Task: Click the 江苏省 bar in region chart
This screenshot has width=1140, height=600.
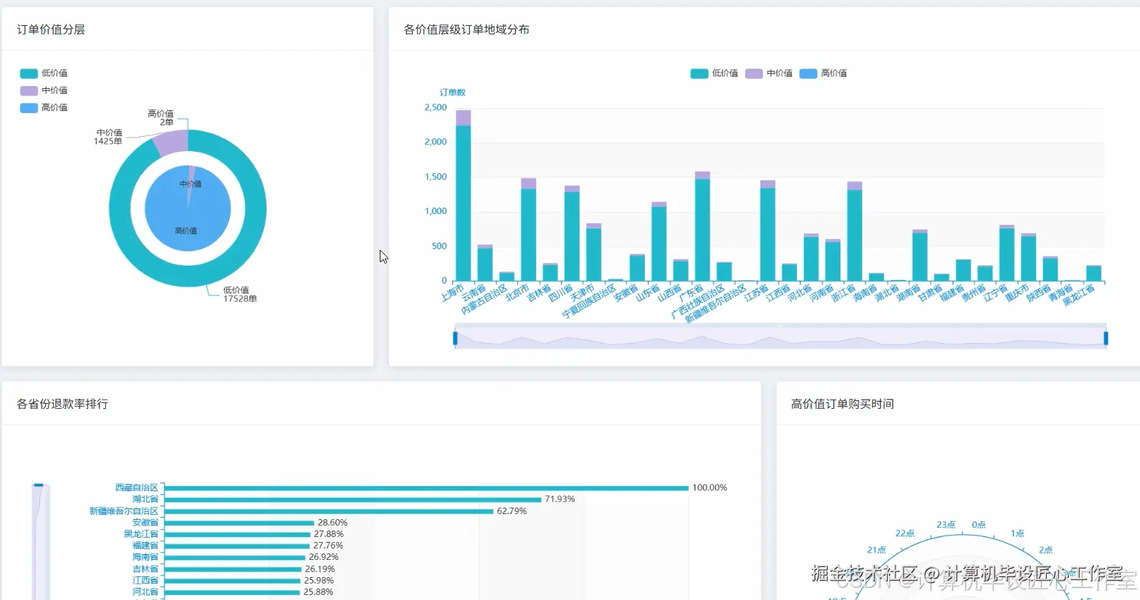Action: [767, 231]
